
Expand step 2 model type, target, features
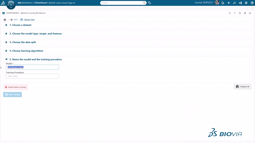[6, 34]
